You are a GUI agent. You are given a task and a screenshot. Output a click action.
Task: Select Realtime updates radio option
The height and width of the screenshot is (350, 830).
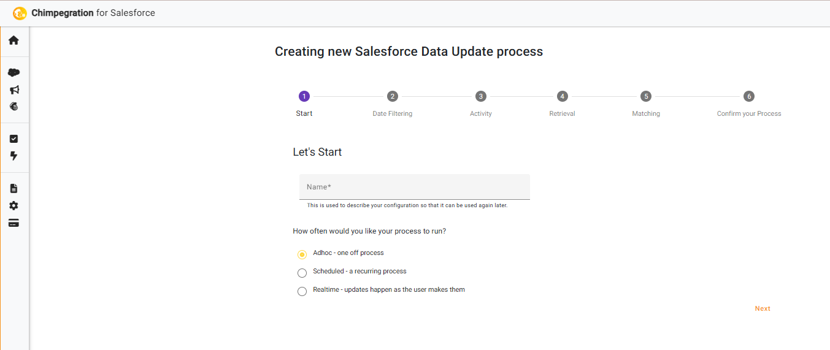click(x=302, y=291)
